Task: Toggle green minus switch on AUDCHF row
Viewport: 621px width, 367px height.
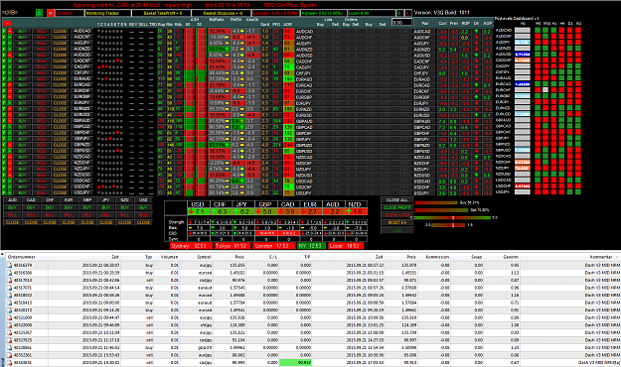Action: pos(10,37)
